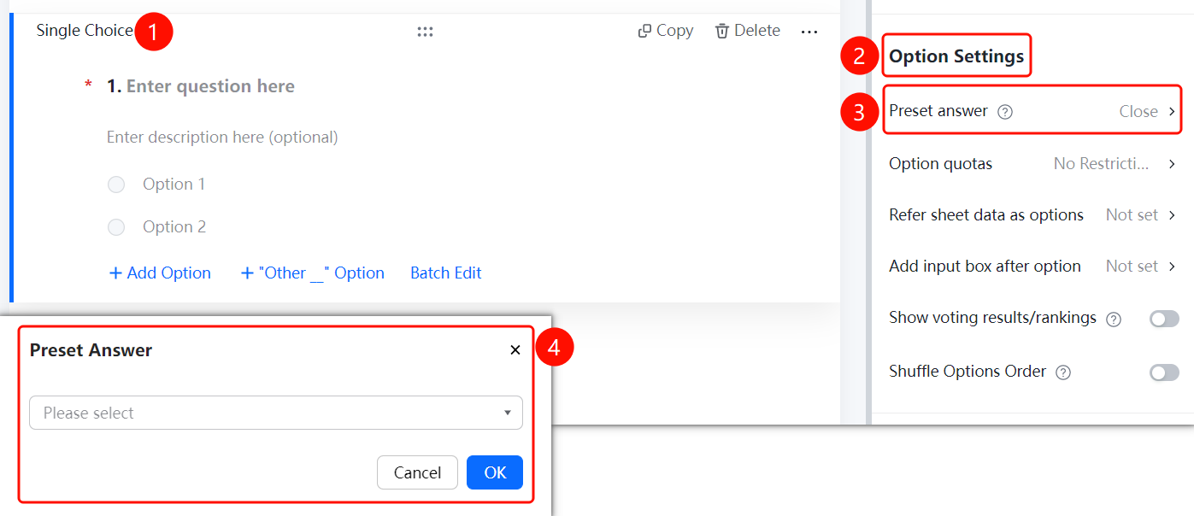Open the Please select dropdown
Screen dimensions: 1194x516
tap(276, 413)
